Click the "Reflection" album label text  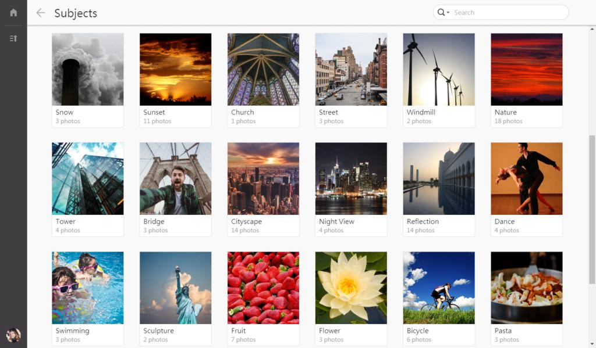pyautogui.click(x=423, y=221)
